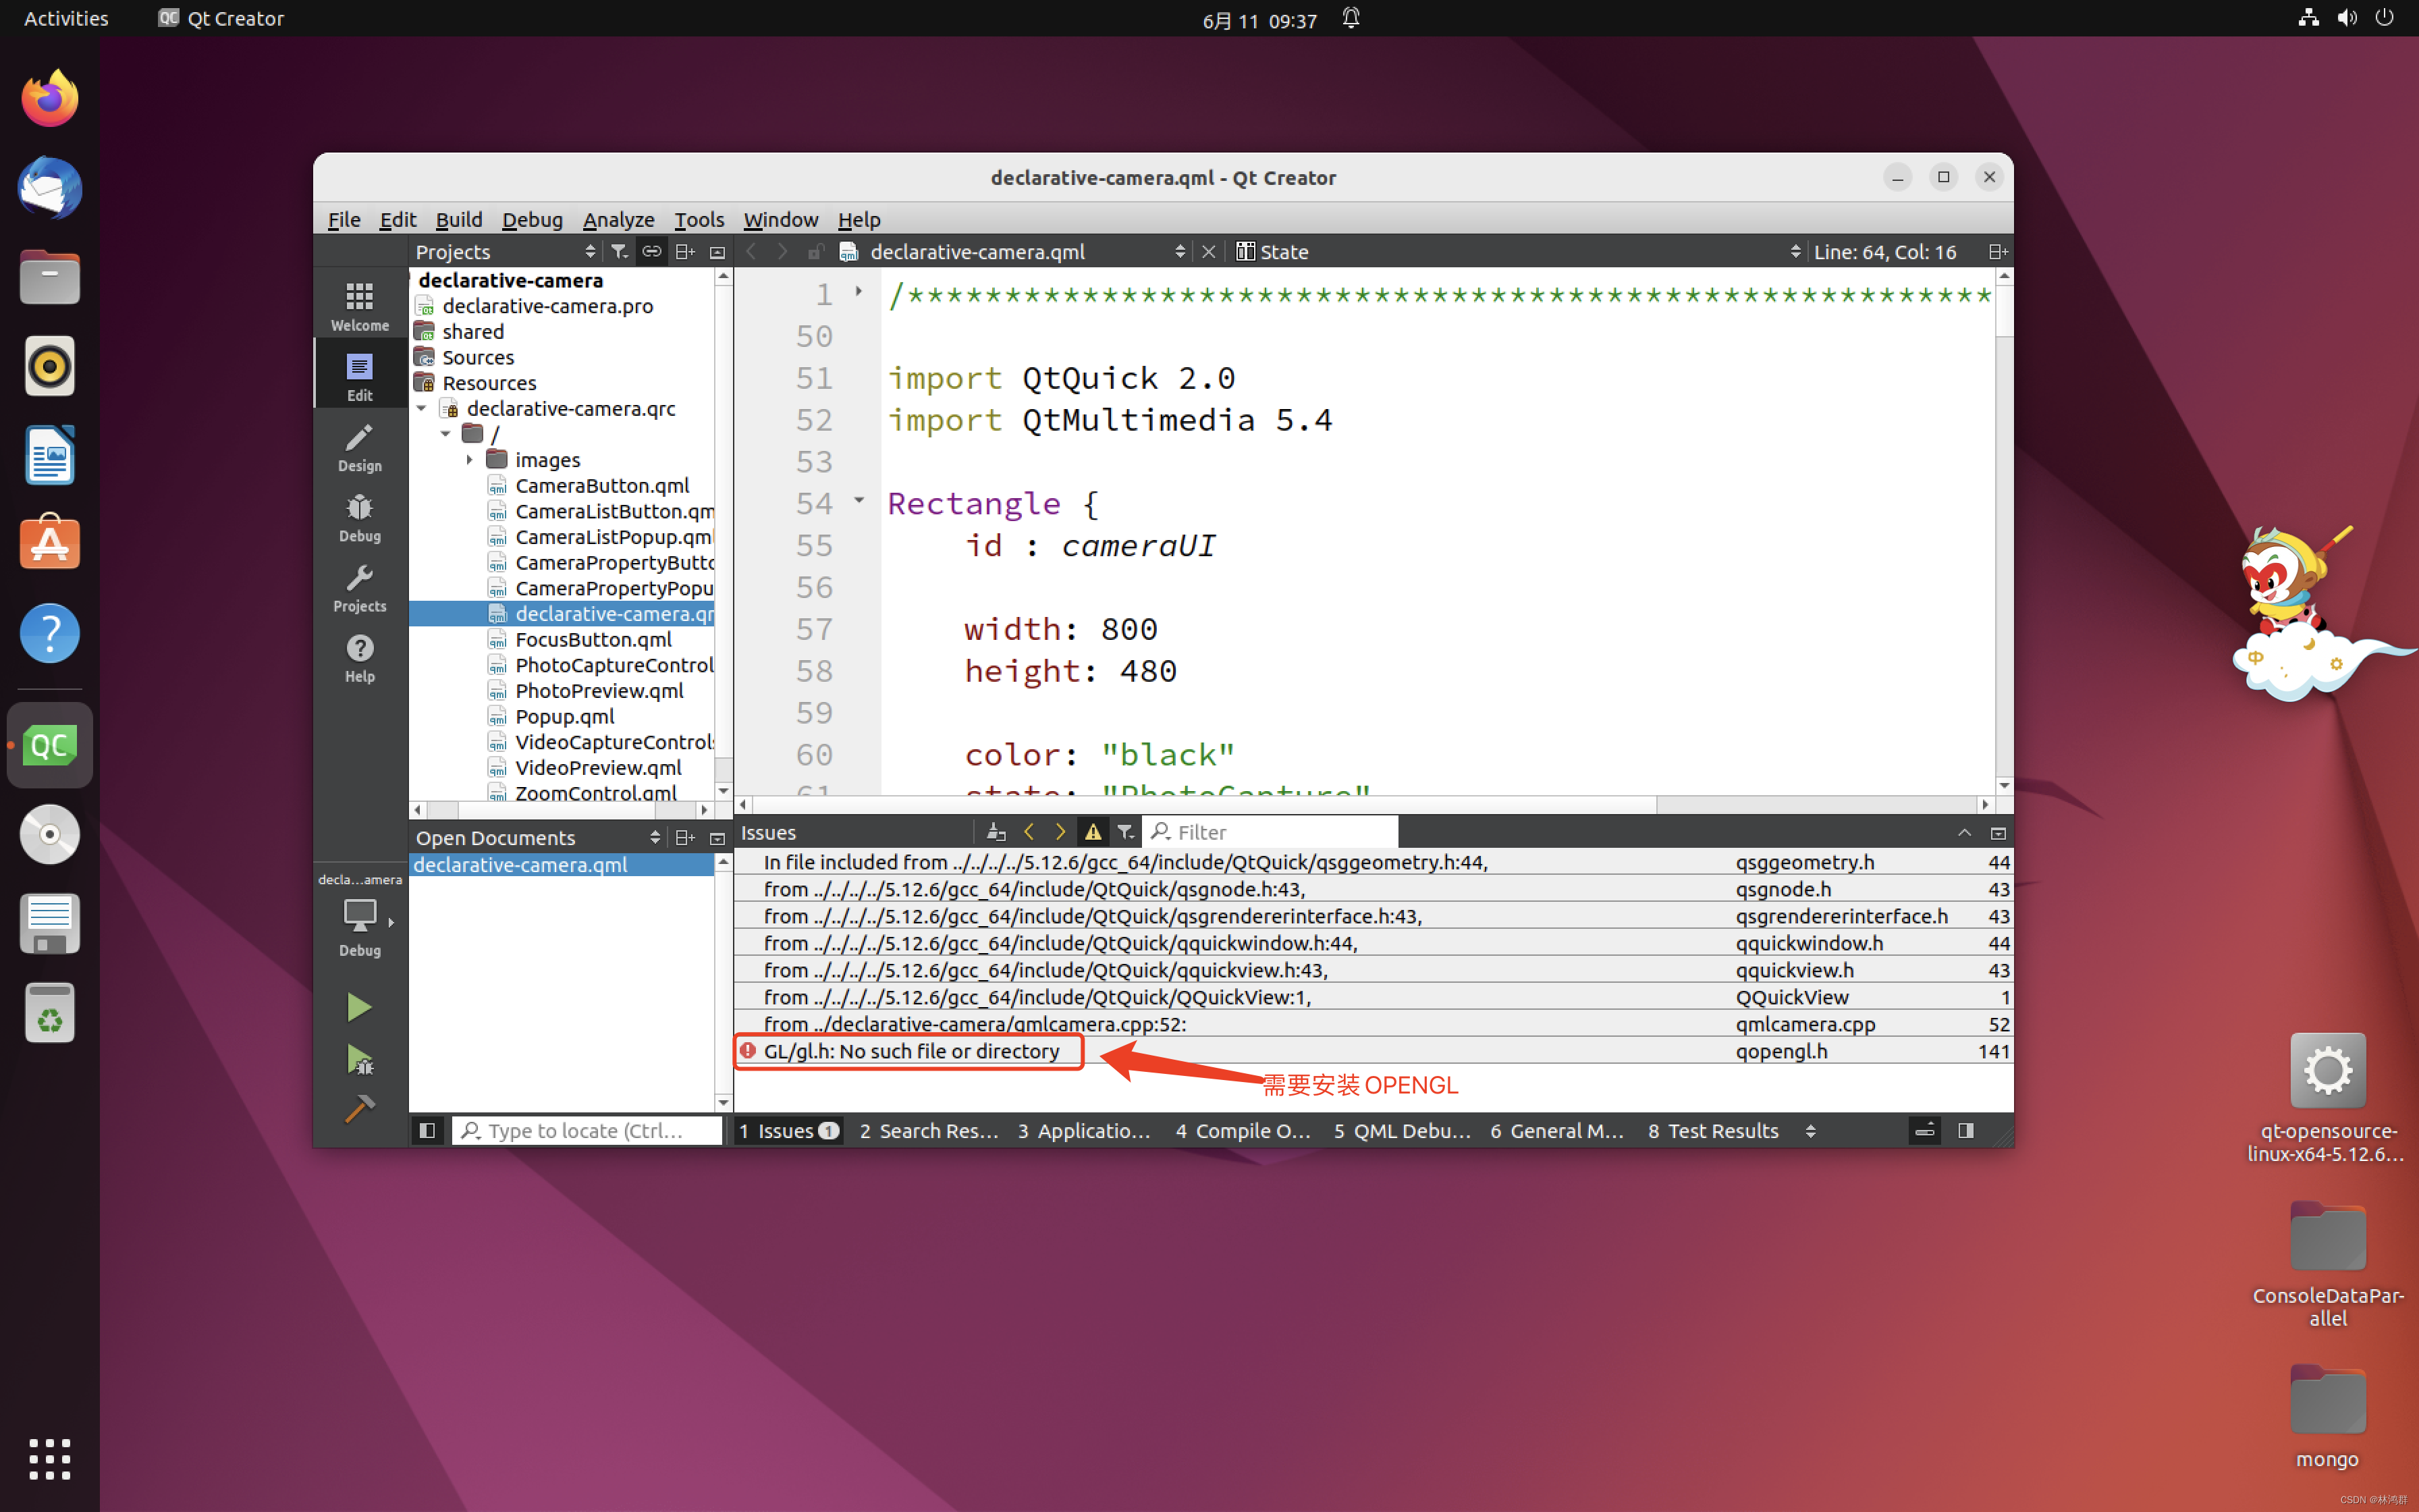Viewport: 2419px width, 1512px height.
Task: Collapse the declarative-camera.qrc node
Action: coord(422,409)
